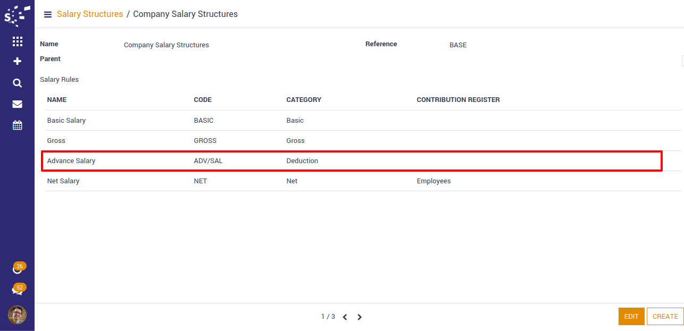Click the 1 / 3 pager counter

point(328,317)
